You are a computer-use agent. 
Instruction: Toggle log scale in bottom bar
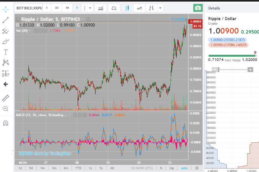(x=171, y=168)
